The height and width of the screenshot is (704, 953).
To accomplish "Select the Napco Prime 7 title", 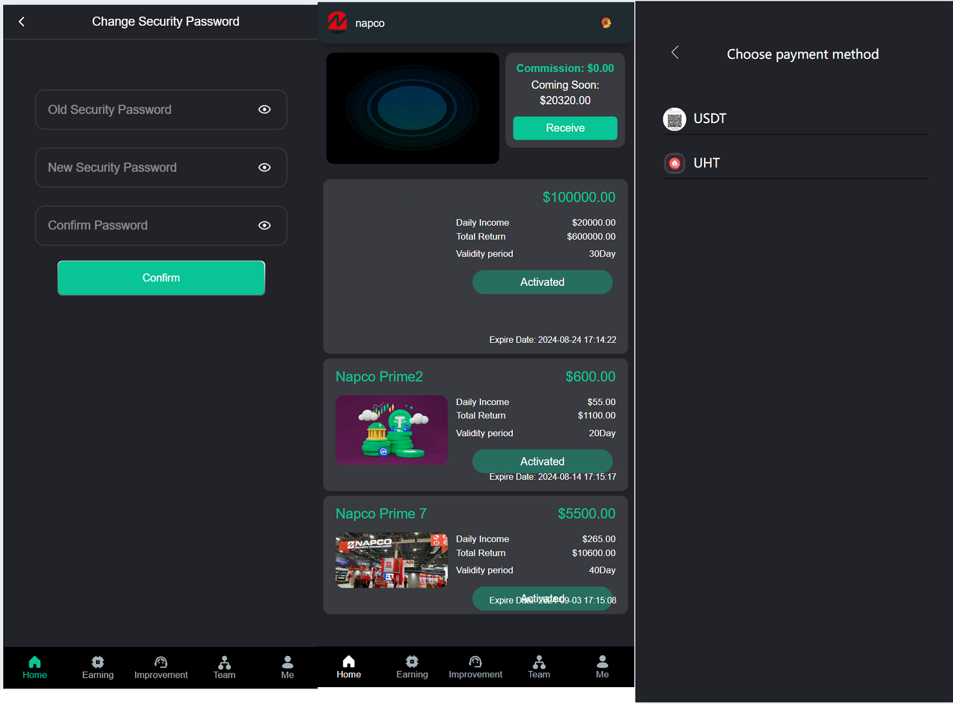I will click(381, 514).
